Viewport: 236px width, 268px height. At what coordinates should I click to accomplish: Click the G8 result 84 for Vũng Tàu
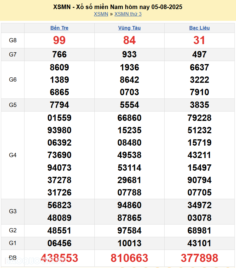click(129, 40)
